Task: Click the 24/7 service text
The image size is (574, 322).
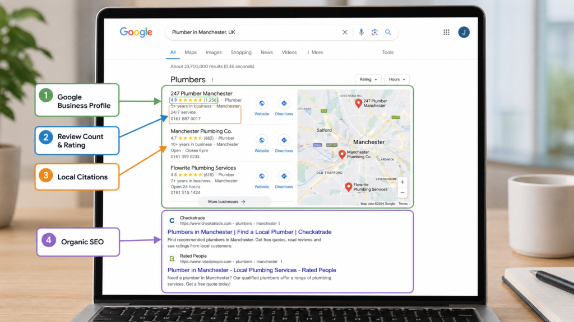Action: (183, 112)
